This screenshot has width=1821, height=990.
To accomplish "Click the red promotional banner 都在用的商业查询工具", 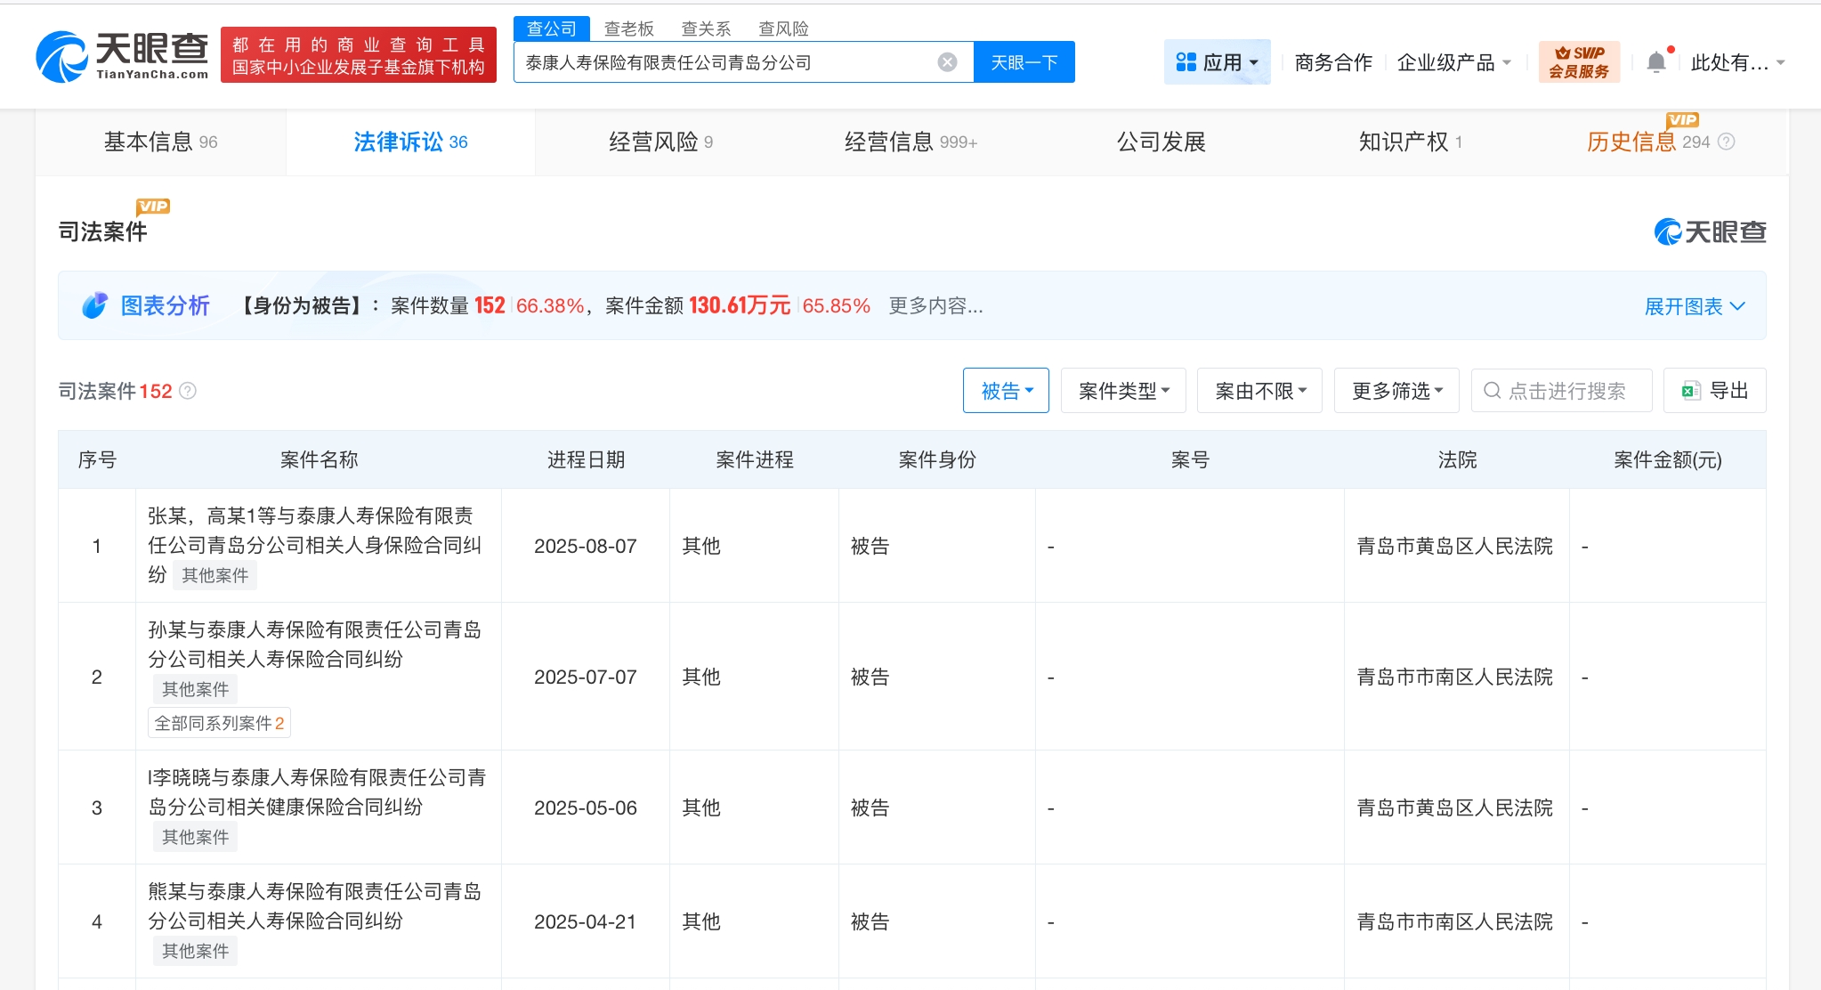I will [359, 55].
